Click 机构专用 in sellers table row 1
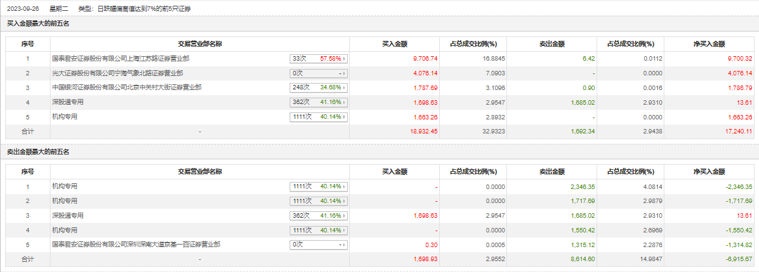 point(65,186)
